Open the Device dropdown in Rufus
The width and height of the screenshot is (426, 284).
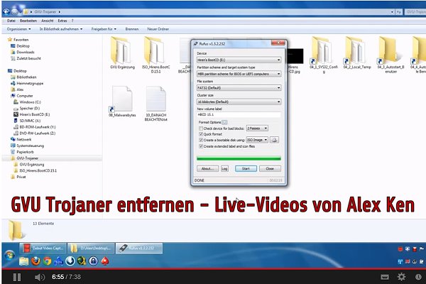[x=239, y=60]
